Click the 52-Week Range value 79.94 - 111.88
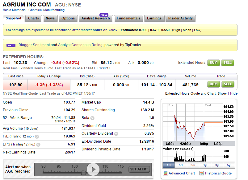 click(63, 118)
